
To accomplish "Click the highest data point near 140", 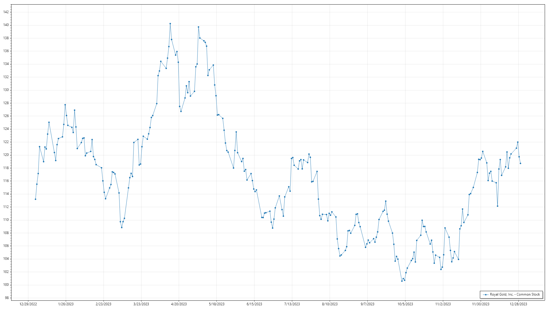I will coord(170,24).
